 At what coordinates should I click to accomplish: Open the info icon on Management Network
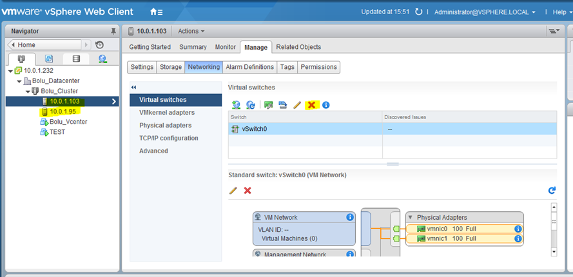(x=350, y=254)
